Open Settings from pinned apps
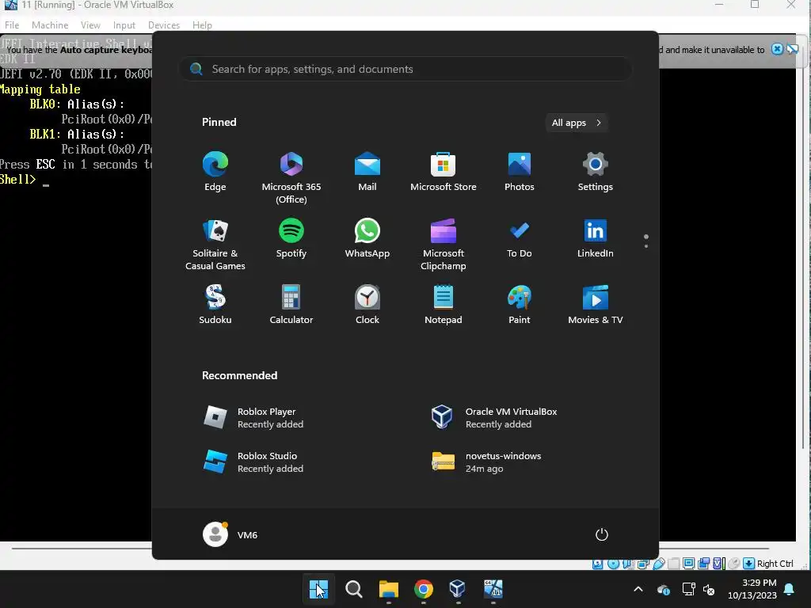Screen dimensions: 811x608 [x=596, y=172]
